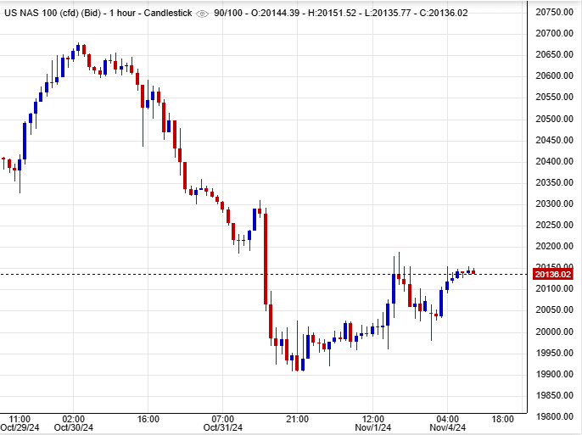Select the 16:00 time axis label
This screenshot has height=435, width=582.
click(148, 419)
